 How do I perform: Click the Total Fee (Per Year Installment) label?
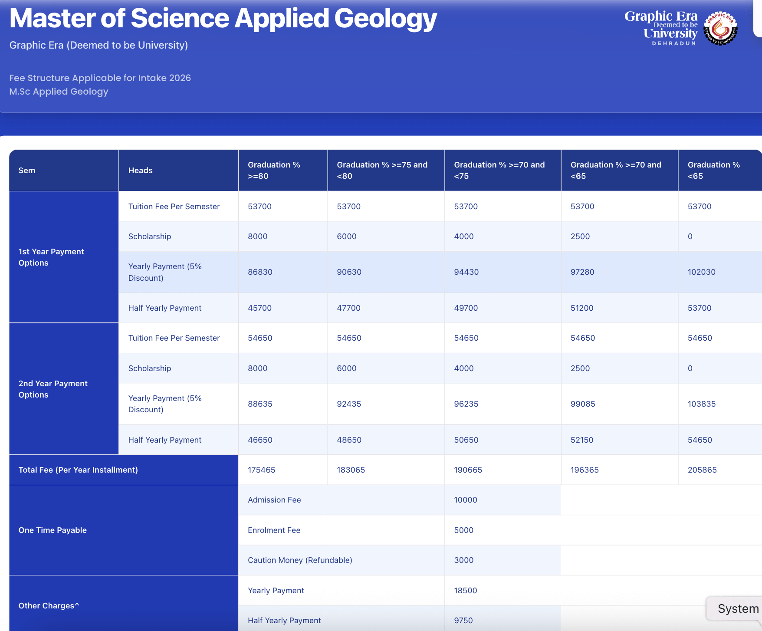pyautogui.click(x=78, y=470)
